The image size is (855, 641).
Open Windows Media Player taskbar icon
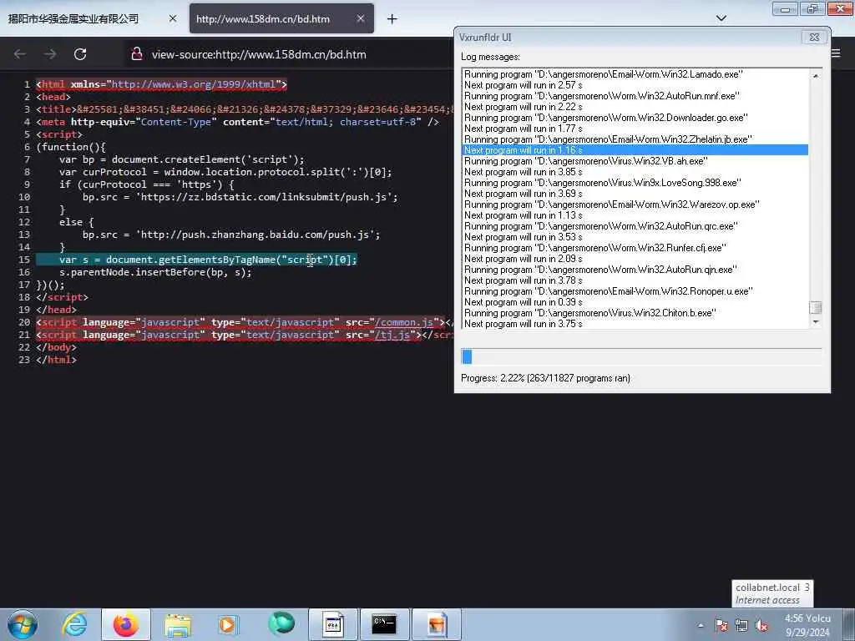click(x=229, y=624)
